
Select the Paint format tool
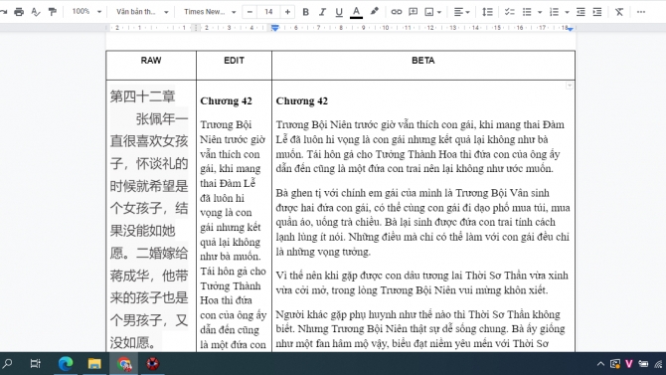(x=53, y=12)
